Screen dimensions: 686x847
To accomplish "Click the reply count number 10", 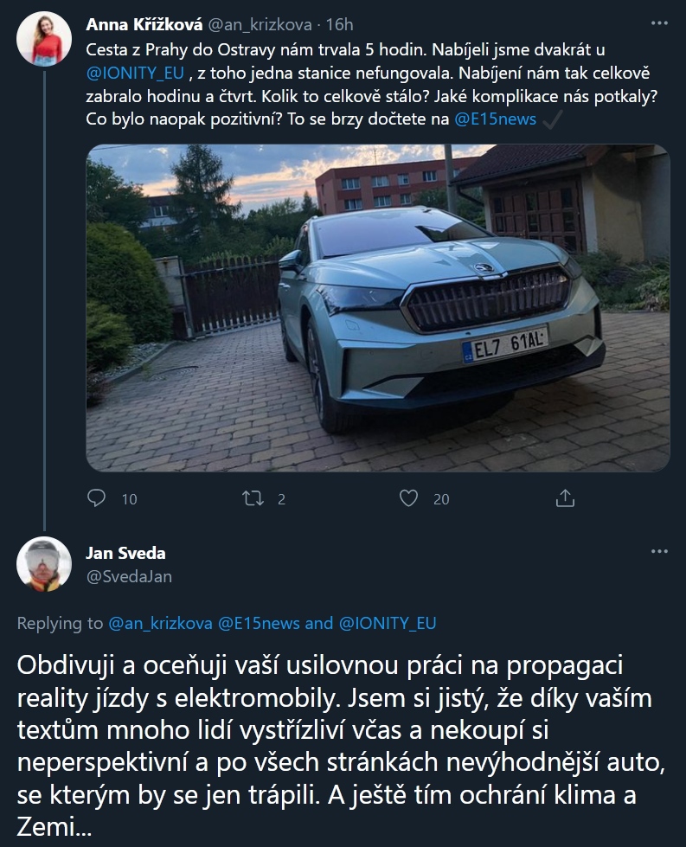I will 129,499.
